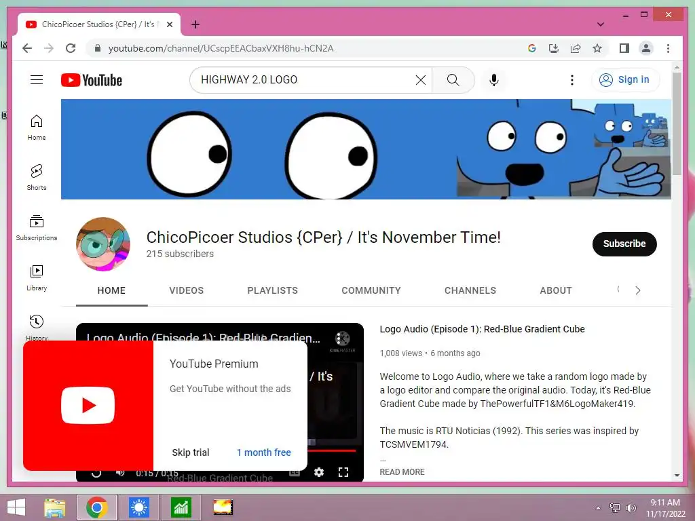Open YouTube settings three-dot menu
Screen dimensions: 695x521
[x=571, y=80]
